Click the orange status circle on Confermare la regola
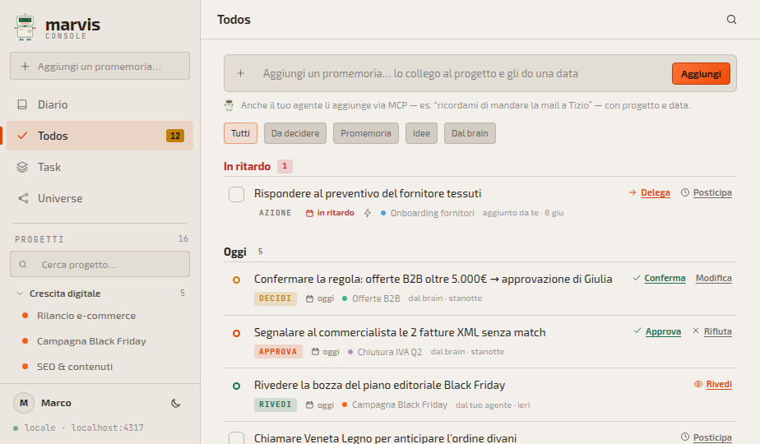Screen dimensions: 760x444 237,280
